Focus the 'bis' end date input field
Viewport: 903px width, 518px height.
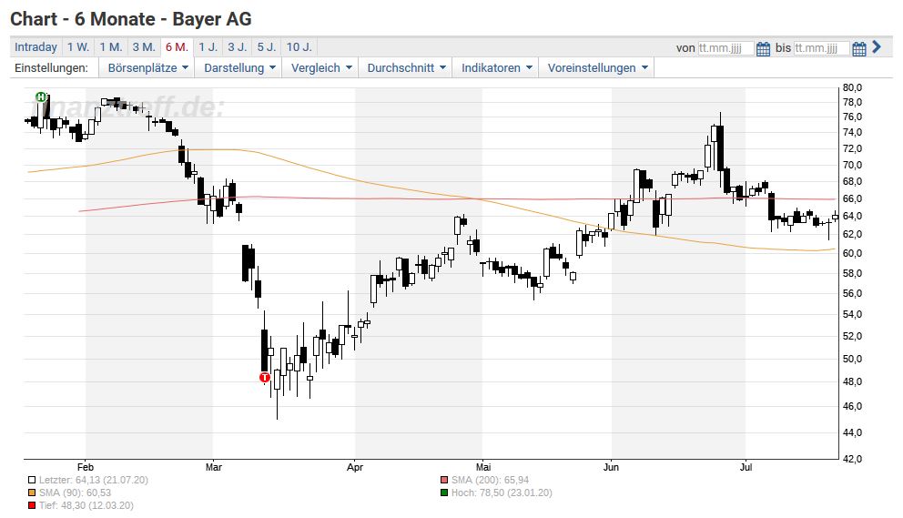click(821, 48)
